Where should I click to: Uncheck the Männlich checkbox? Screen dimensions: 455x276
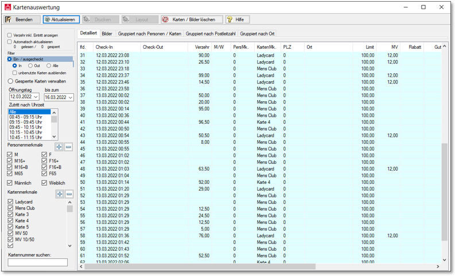[10, 183]
